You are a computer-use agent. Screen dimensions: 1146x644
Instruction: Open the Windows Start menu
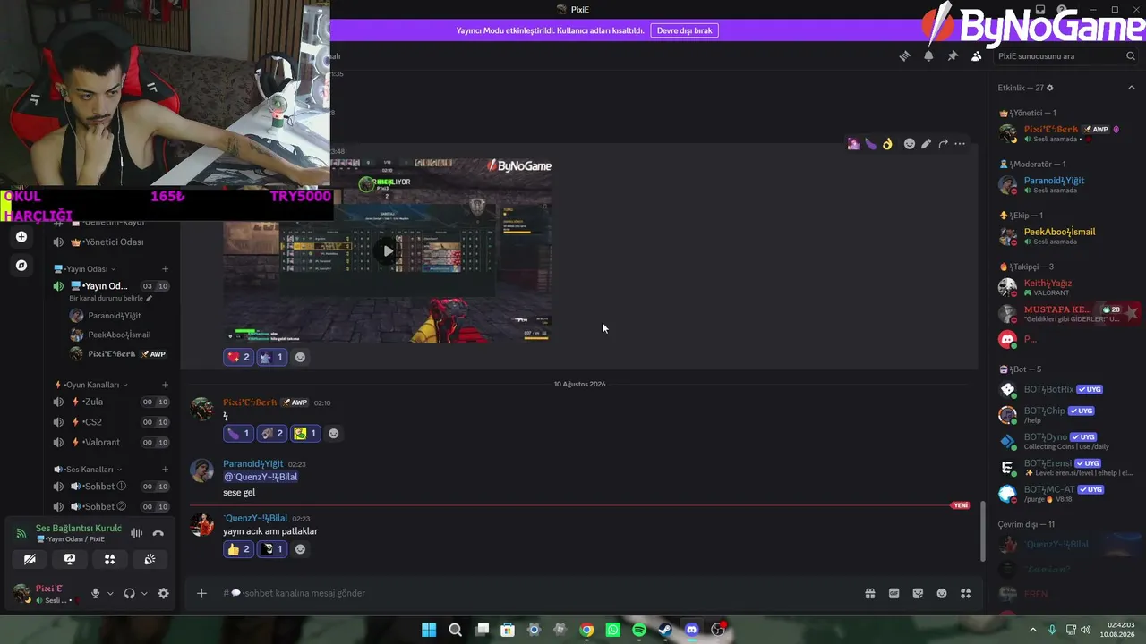point(429,630)
